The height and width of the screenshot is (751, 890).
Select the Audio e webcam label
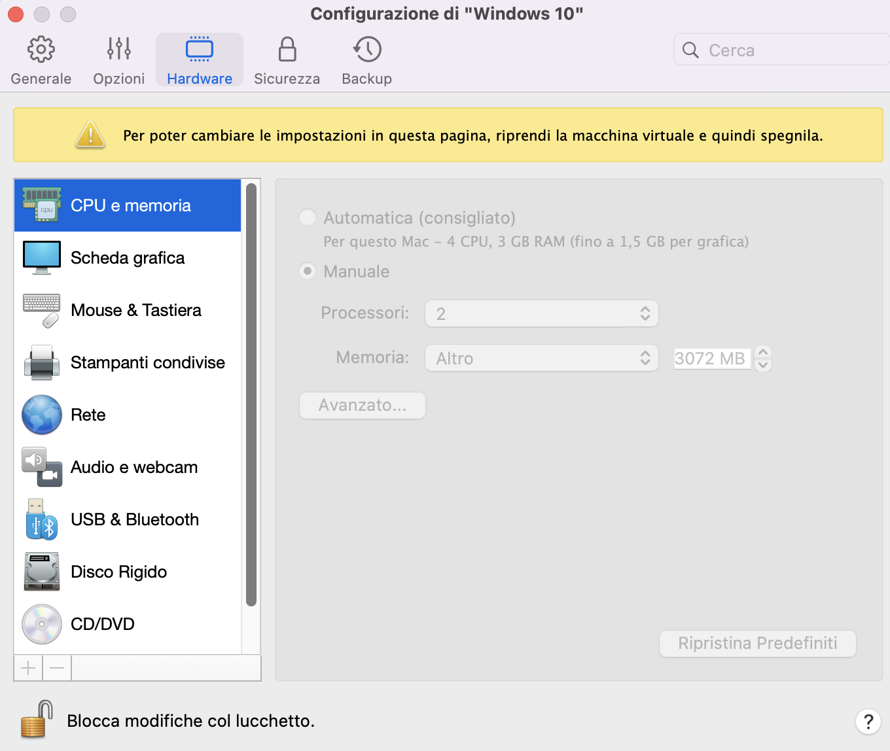(134, 467)
